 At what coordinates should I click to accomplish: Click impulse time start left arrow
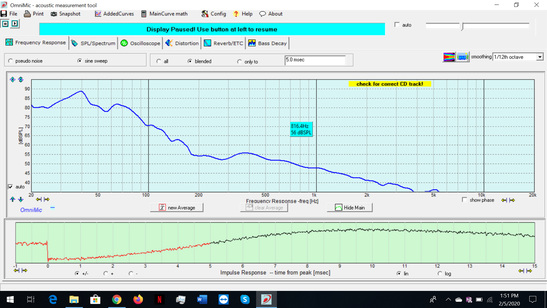[16, 270]
